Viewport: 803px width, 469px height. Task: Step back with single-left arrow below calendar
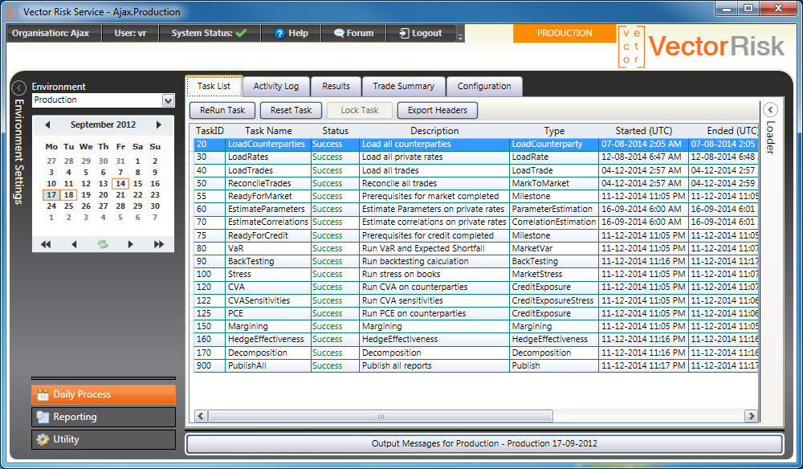click(74, 244)
